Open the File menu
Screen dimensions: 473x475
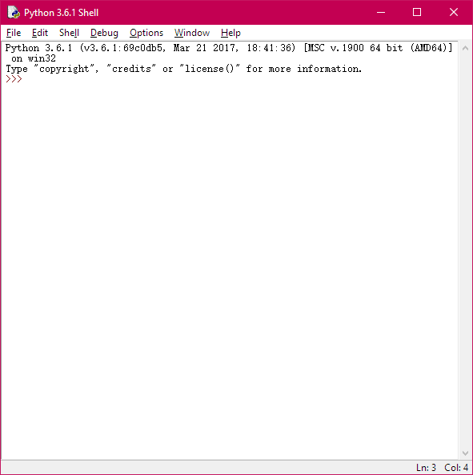click(14, 33)
